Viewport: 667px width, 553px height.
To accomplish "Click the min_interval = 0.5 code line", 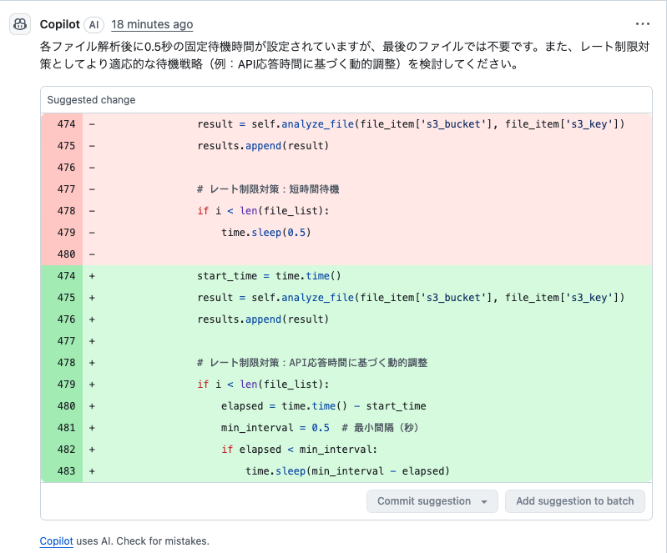I will click(275, 428).
